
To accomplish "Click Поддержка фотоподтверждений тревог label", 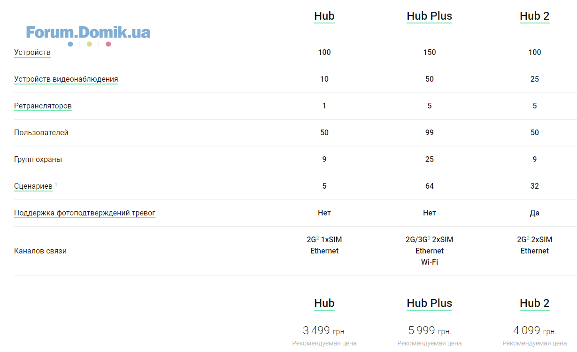I will coord(85,213).
